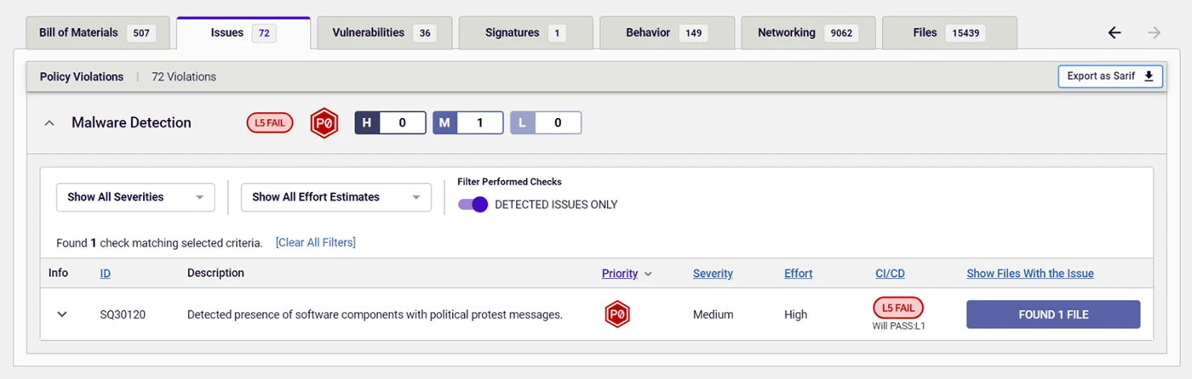Open the Bill of Materials tab

tap(95, 33)
